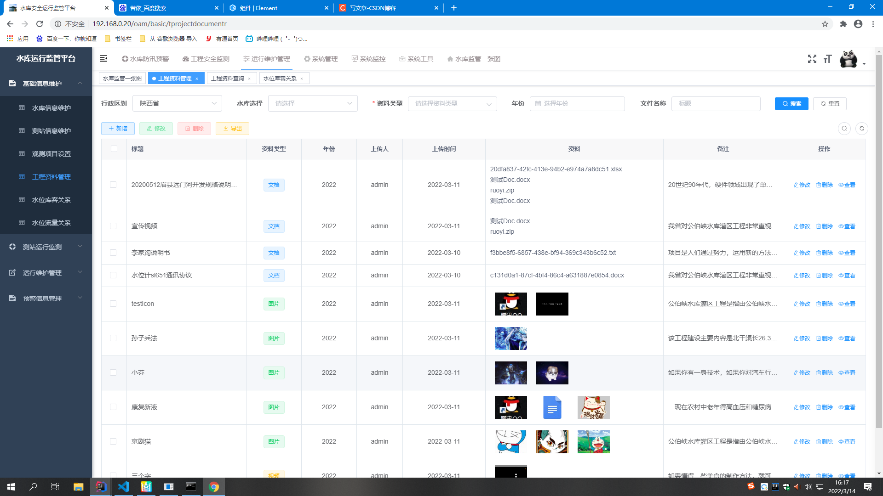Open the font size adjuster icon in header
Image resolution: width=883 pixels, height=496 pixels.
pyautogui.click(x=827, y=59)
